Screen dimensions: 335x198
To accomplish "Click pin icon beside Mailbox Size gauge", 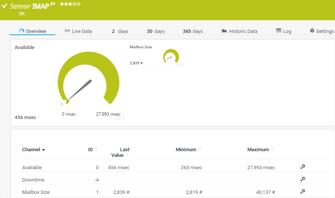I will (182, 64).
